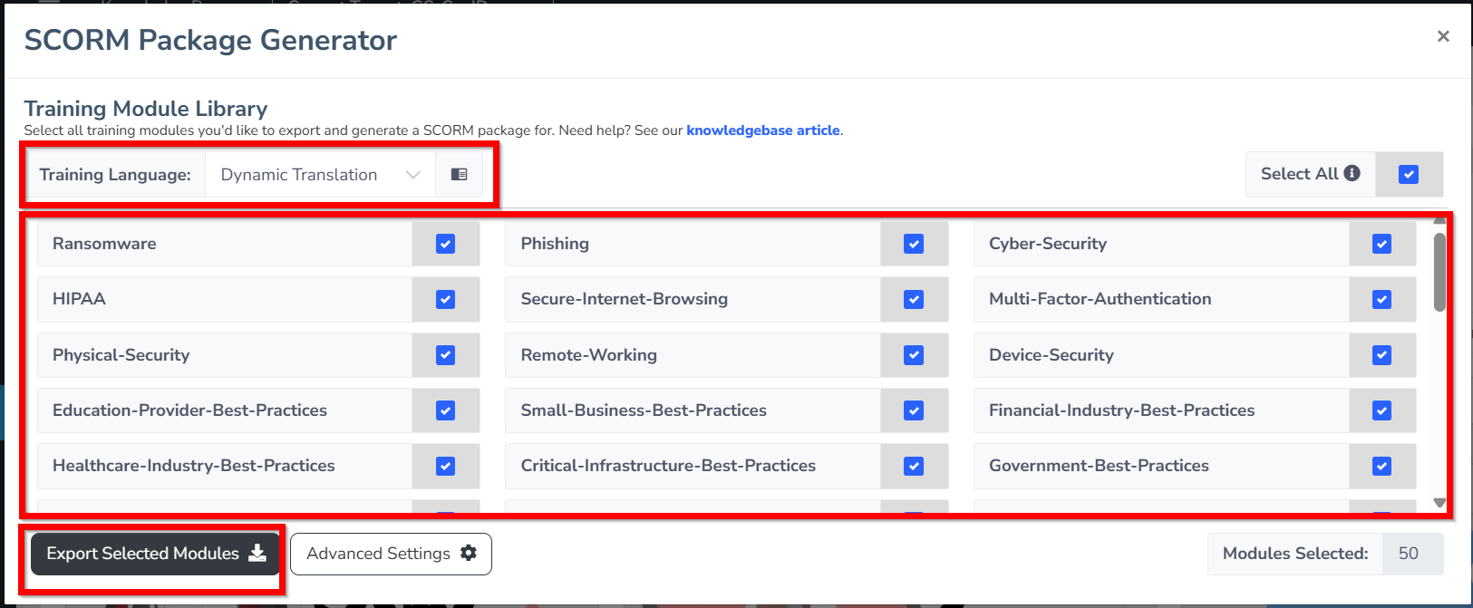
Task: Click the gear icon in Advanced Settings
Action: click(x=469, y=553)
